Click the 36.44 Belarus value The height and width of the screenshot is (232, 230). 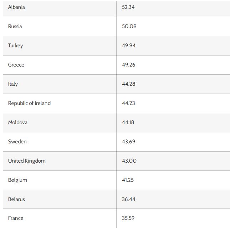point(129,199)
